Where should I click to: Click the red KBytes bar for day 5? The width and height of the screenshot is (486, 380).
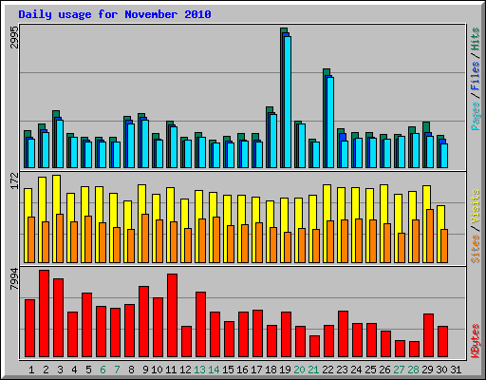pos(86,325)
